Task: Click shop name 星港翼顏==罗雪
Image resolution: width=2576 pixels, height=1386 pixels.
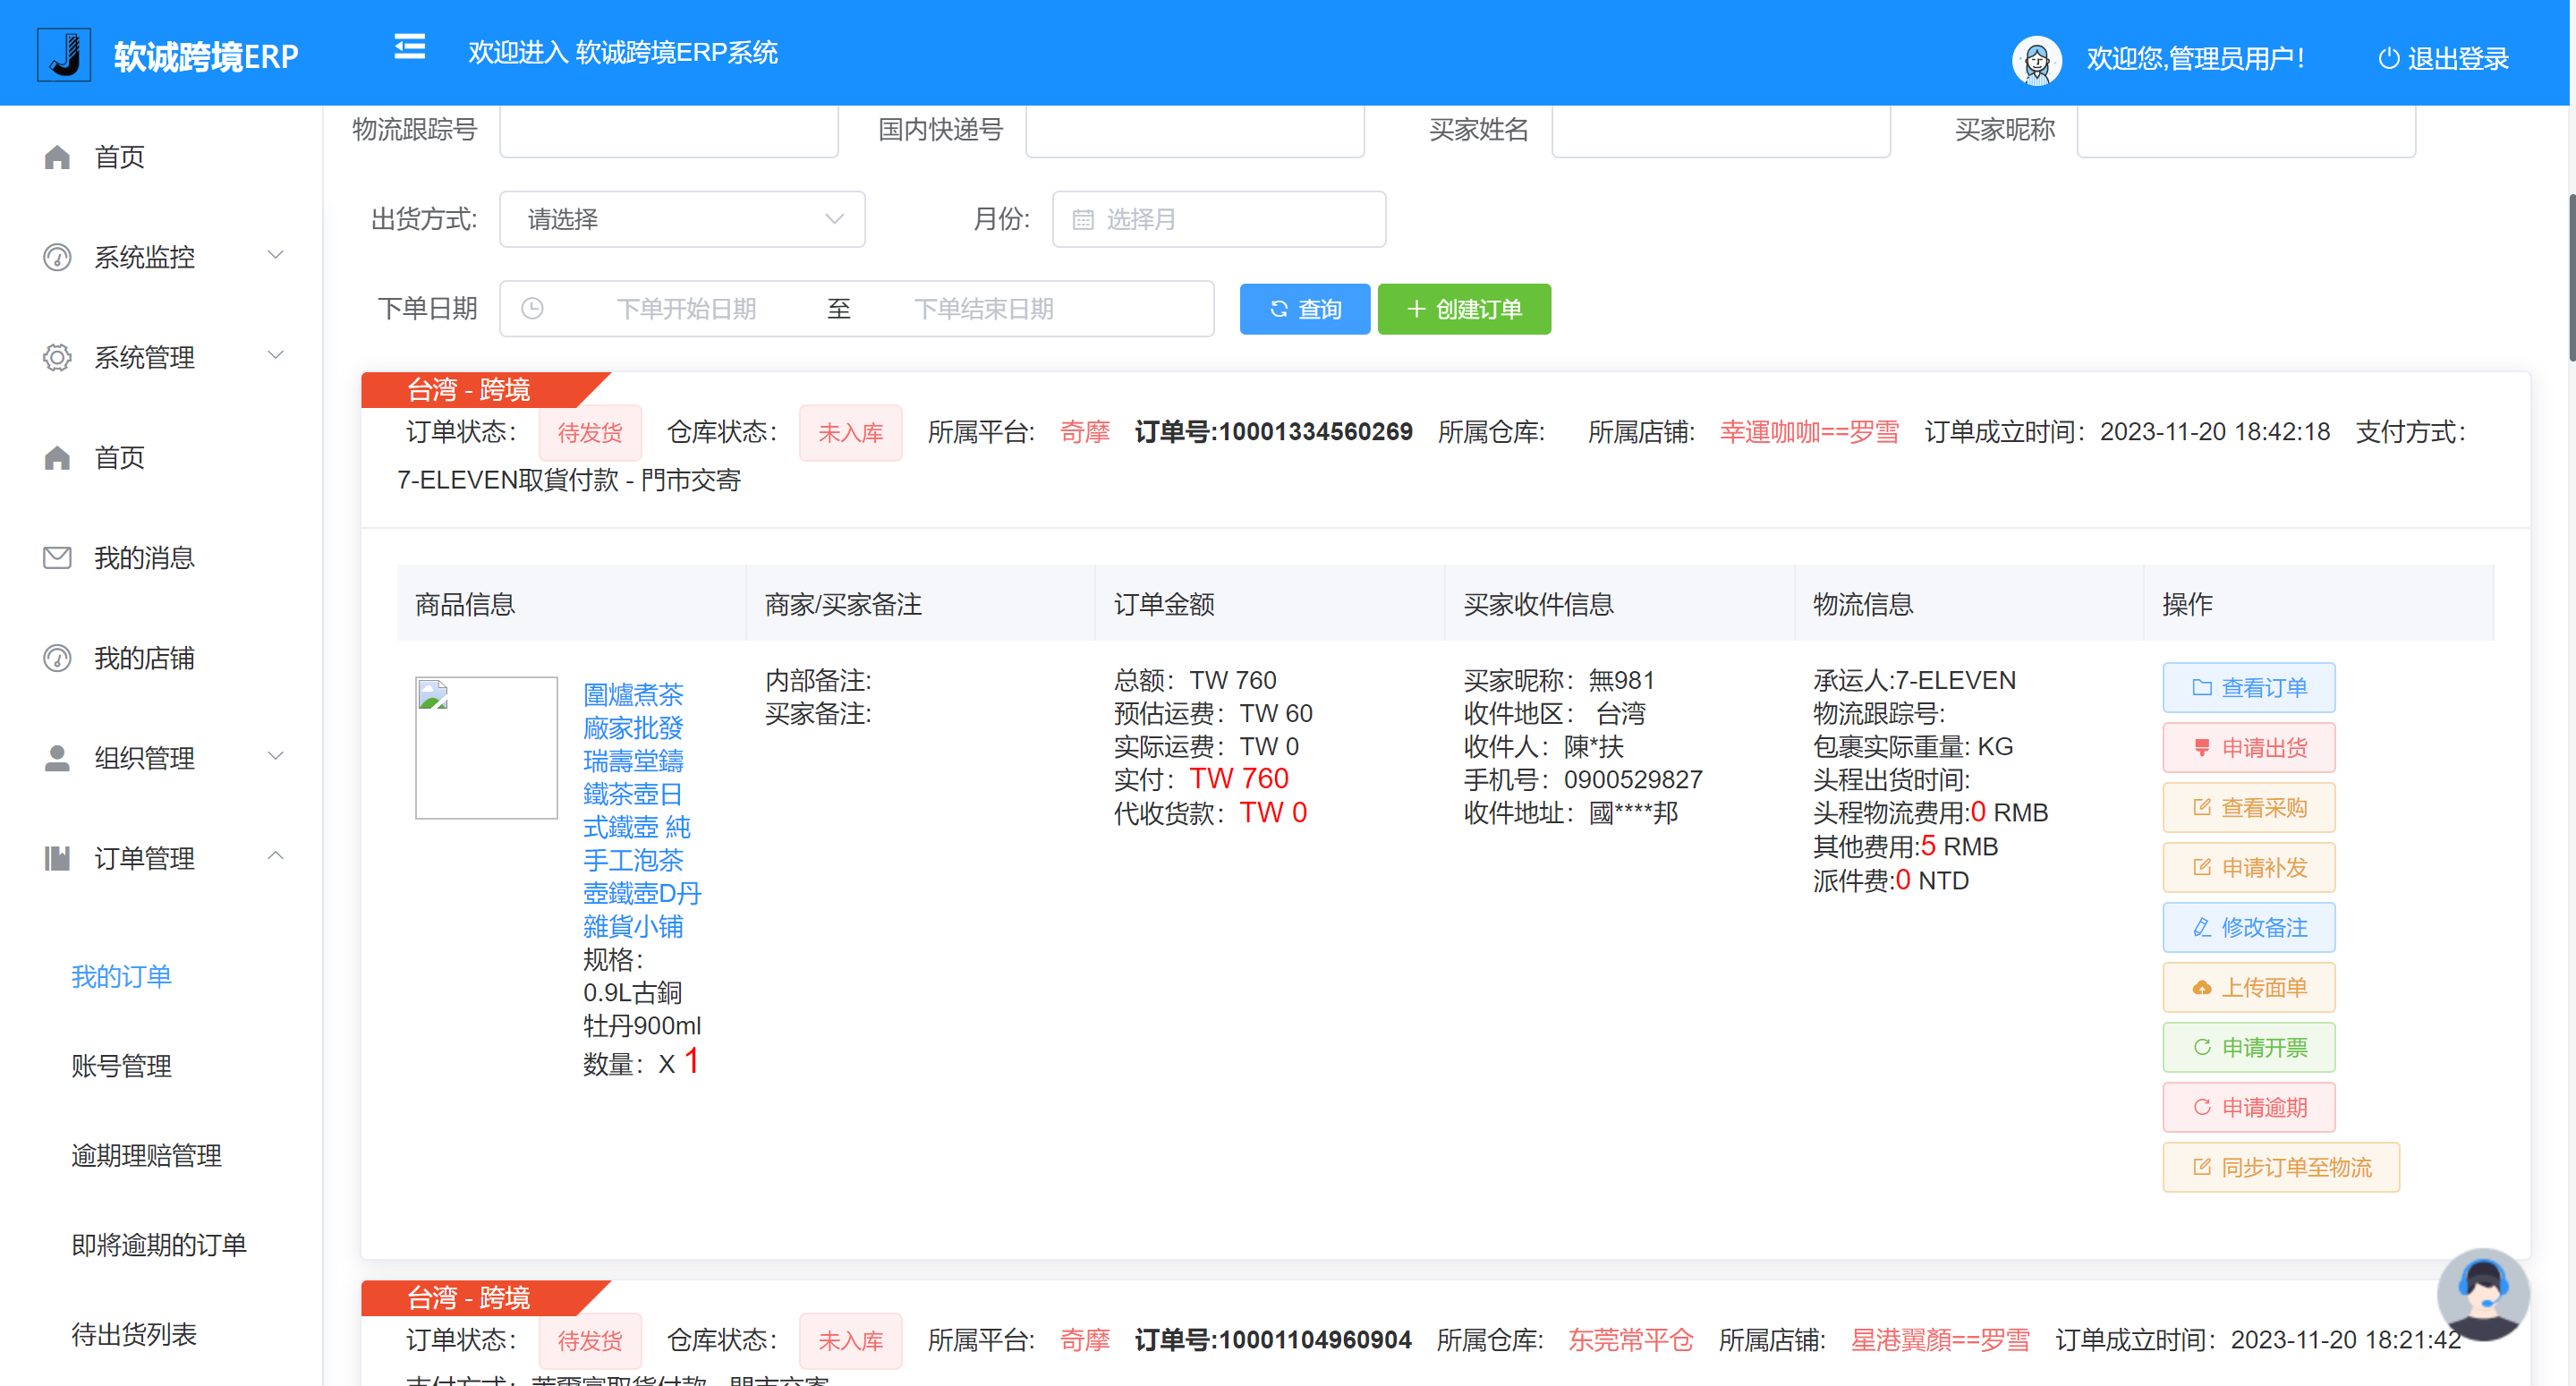Action: [x=1940, y=1340]
